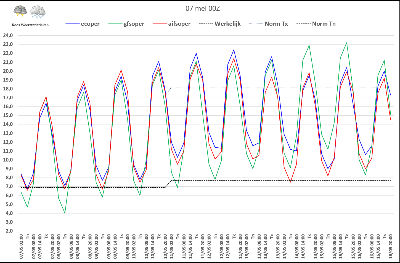This screenshot has height=263, width=400.
Task: Select the "08/05 02:00" x-axis label
Action: click(59, 246)
